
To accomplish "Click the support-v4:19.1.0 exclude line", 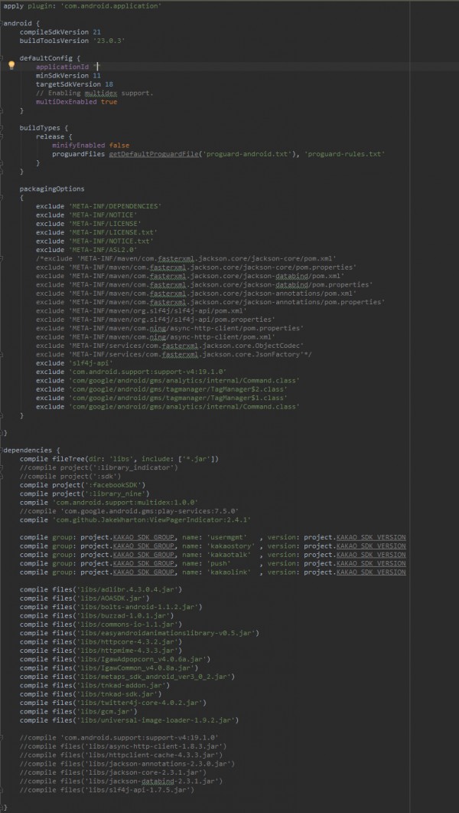I will click(x=131, y=372).
